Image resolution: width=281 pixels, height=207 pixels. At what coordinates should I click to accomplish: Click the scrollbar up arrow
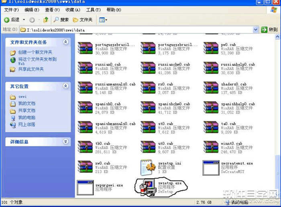(277, 37)
